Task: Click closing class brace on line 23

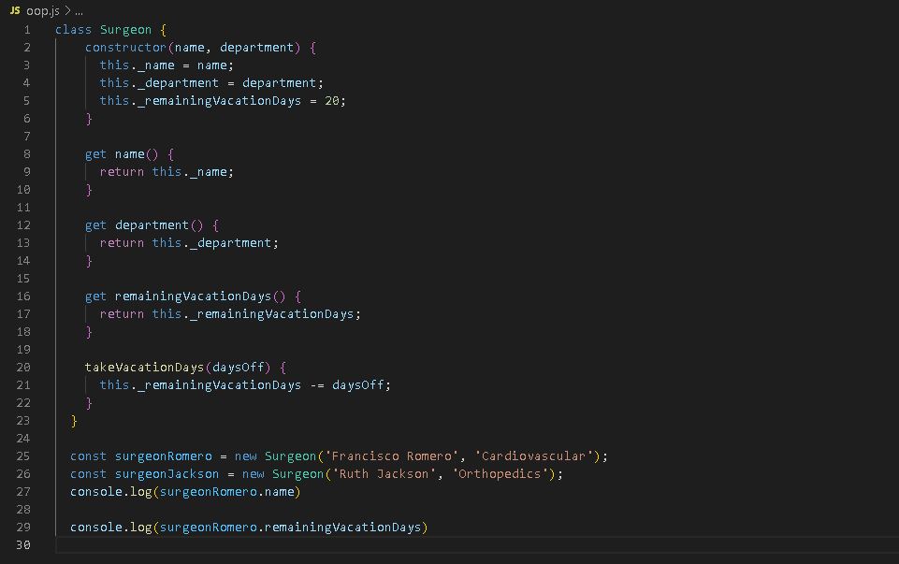Action: coord(74,421)
